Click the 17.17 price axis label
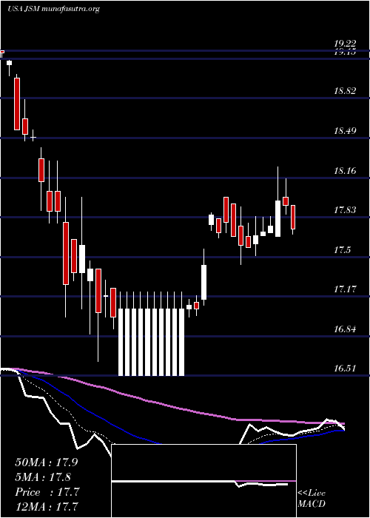 [345, 289]
